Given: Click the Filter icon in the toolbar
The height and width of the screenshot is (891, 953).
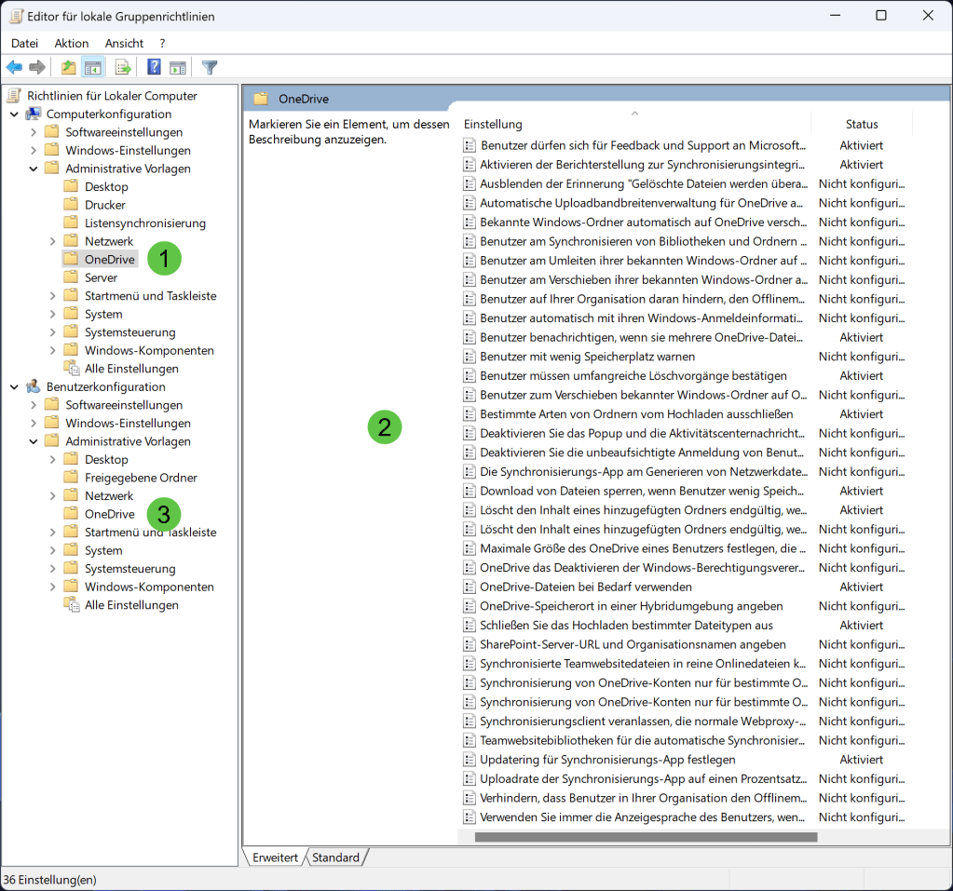Looking at the screenshot, I should [x=209, y=66].
